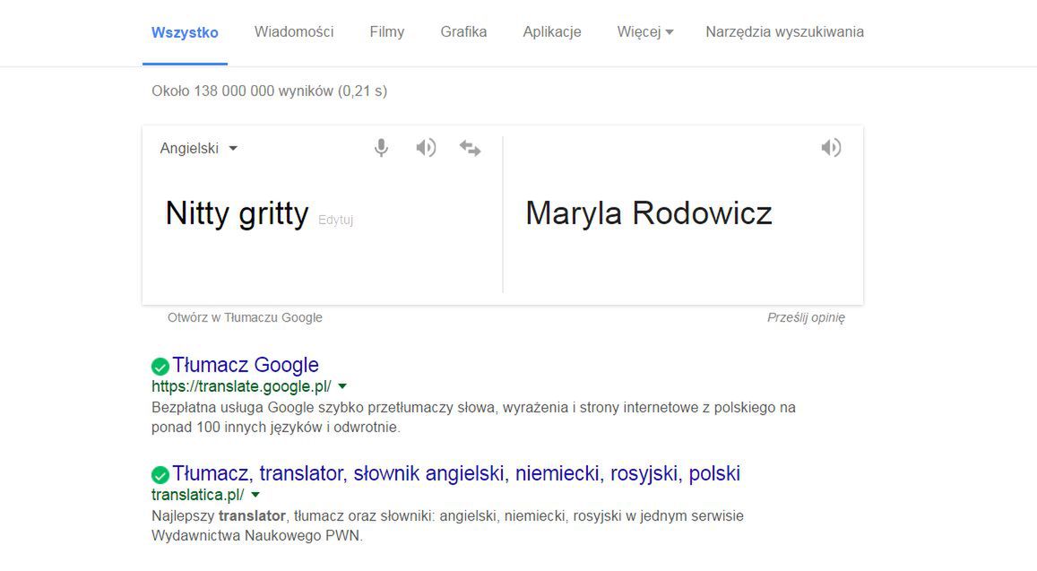Open dropdown arrow next to translate.google.pl URL
Viewport: 1037px width, 571px height.
coord(342,386)
